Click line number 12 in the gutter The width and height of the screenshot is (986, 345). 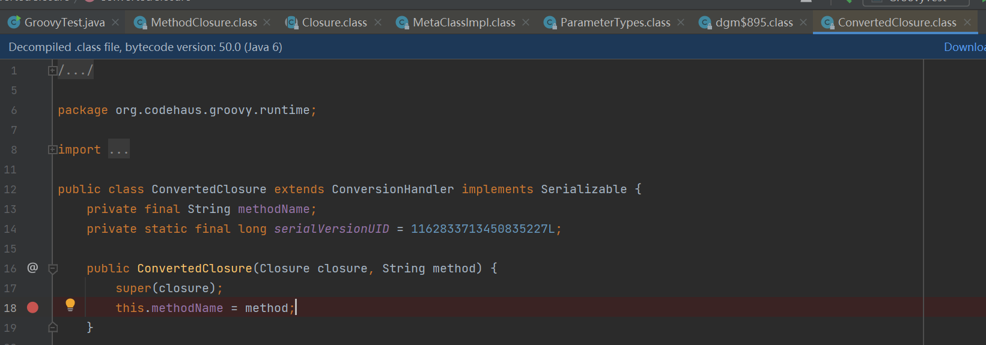10,190
